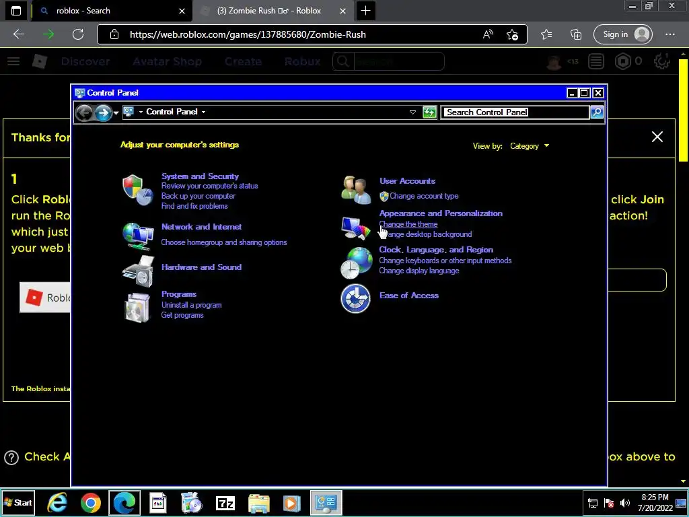
Task: Click Uninstall a program link
Action: (192, 305)
